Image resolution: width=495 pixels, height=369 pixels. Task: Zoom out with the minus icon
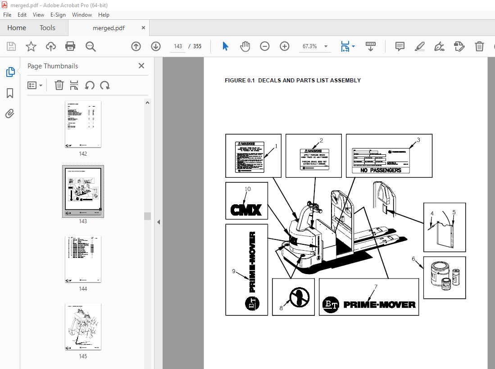[264, 46]
